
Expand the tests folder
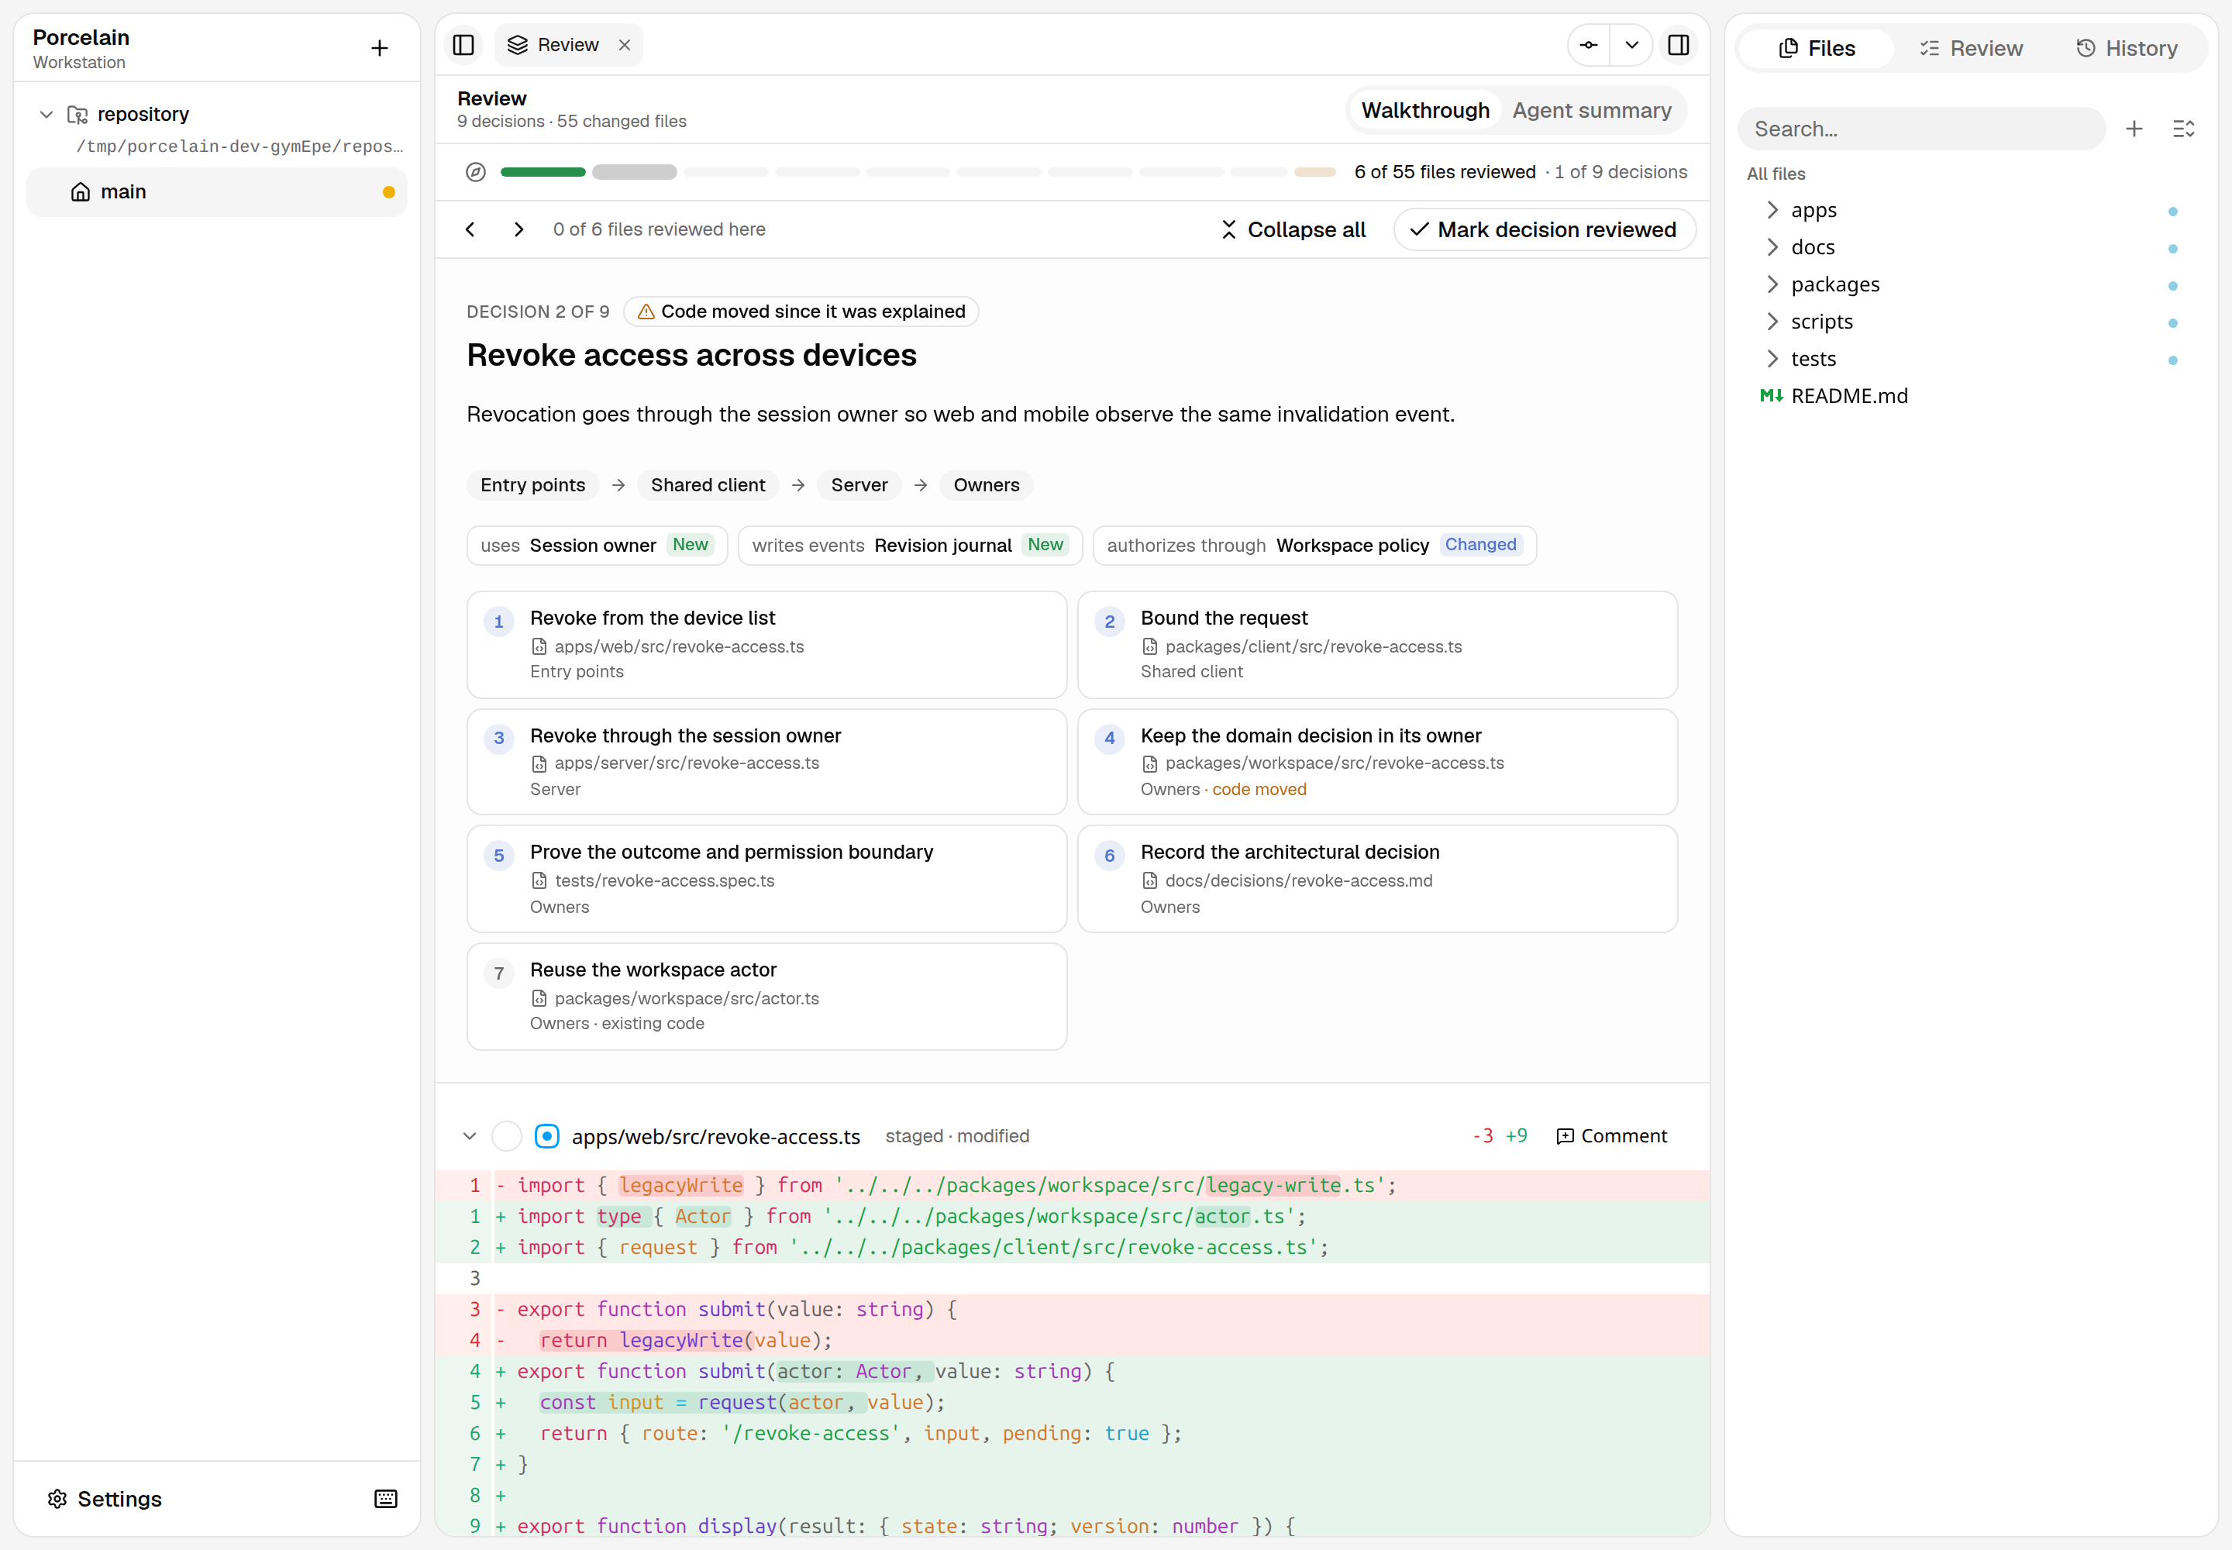point(1970,360)
